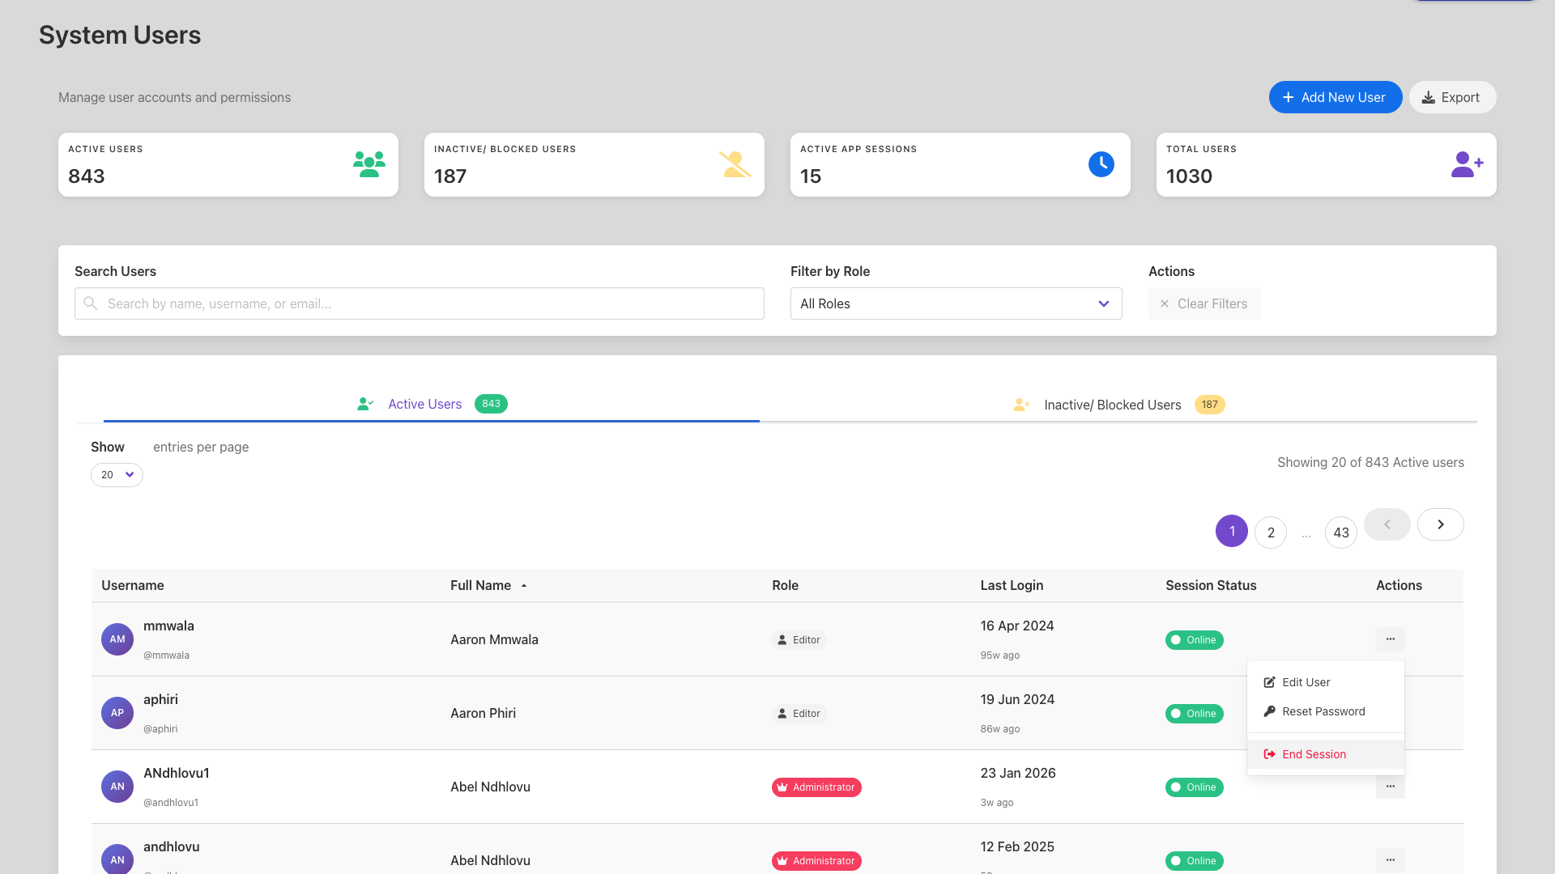Click the AM avatar for mmwala
This screenshot has width=1555, height=874.
tap(117, 639)
